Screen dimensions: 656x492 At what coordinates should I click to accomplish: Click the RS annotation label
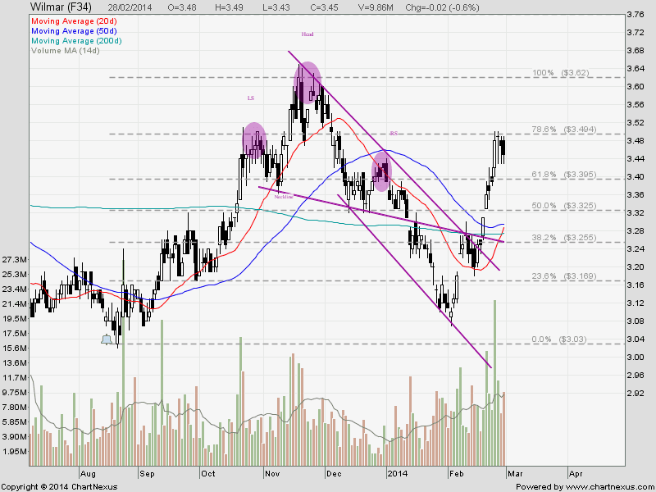(x=394, y=134)
